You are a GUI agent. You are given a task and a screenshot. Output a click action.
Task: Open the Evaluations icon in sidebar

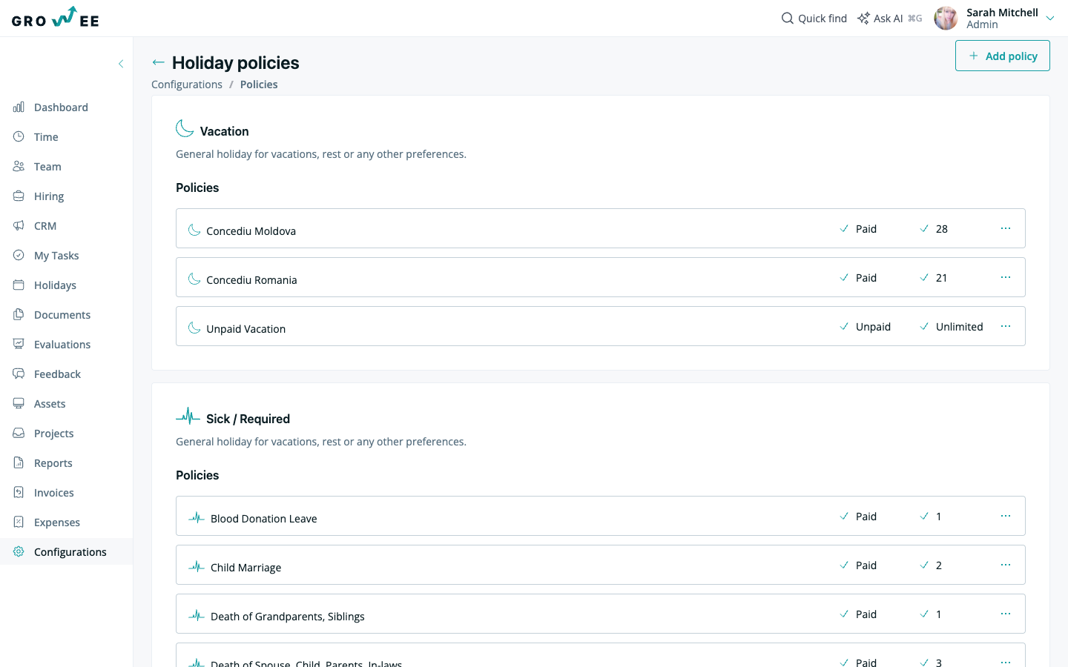click(x=19, y=344)
